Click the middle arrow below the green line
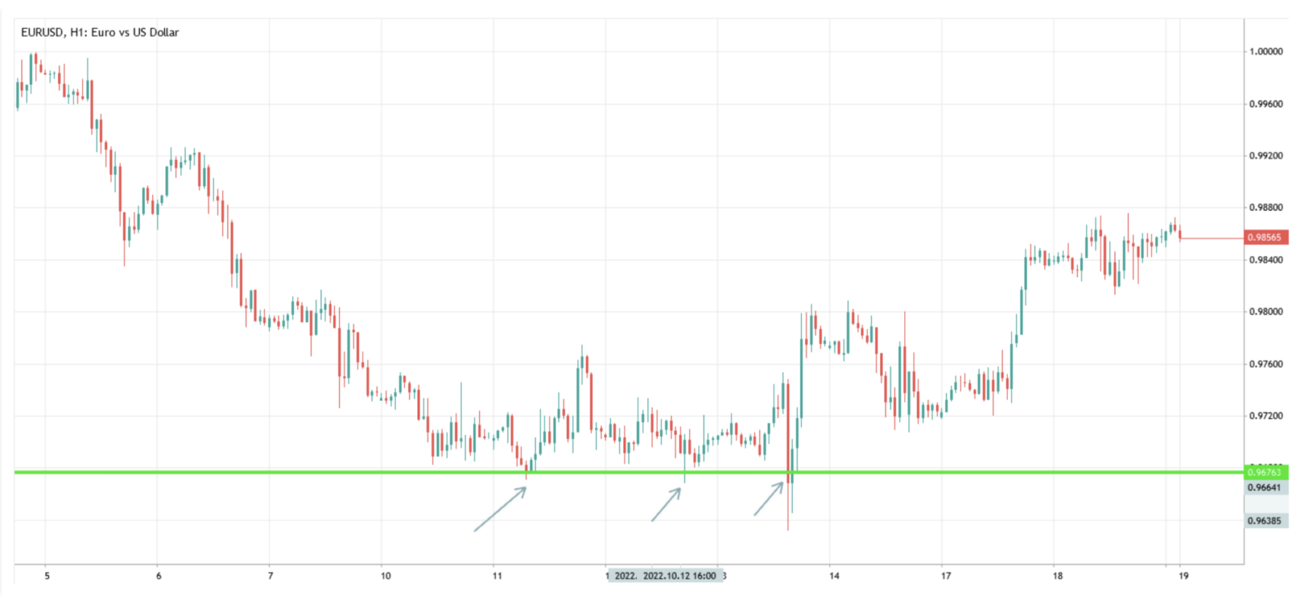 click(x=666, y=504)
